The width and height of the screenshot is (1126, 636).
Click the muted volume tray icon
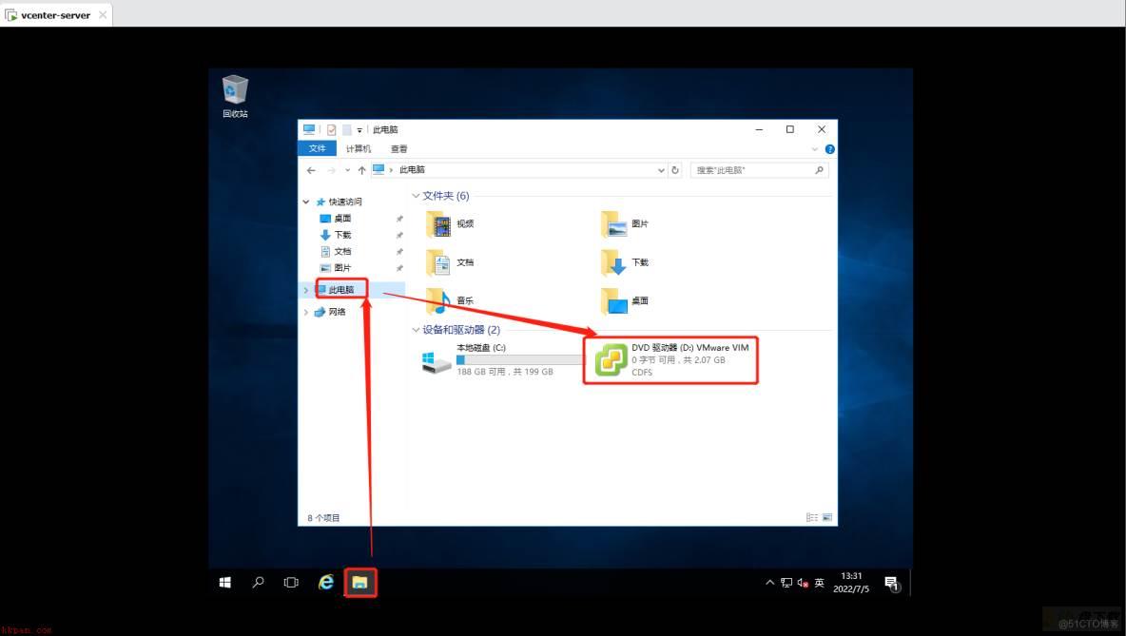click(803, 583)
